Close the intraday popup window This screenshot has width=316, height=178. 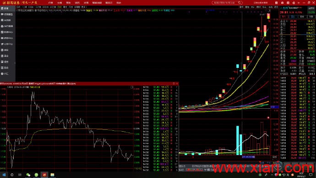(x=177, y=83)
